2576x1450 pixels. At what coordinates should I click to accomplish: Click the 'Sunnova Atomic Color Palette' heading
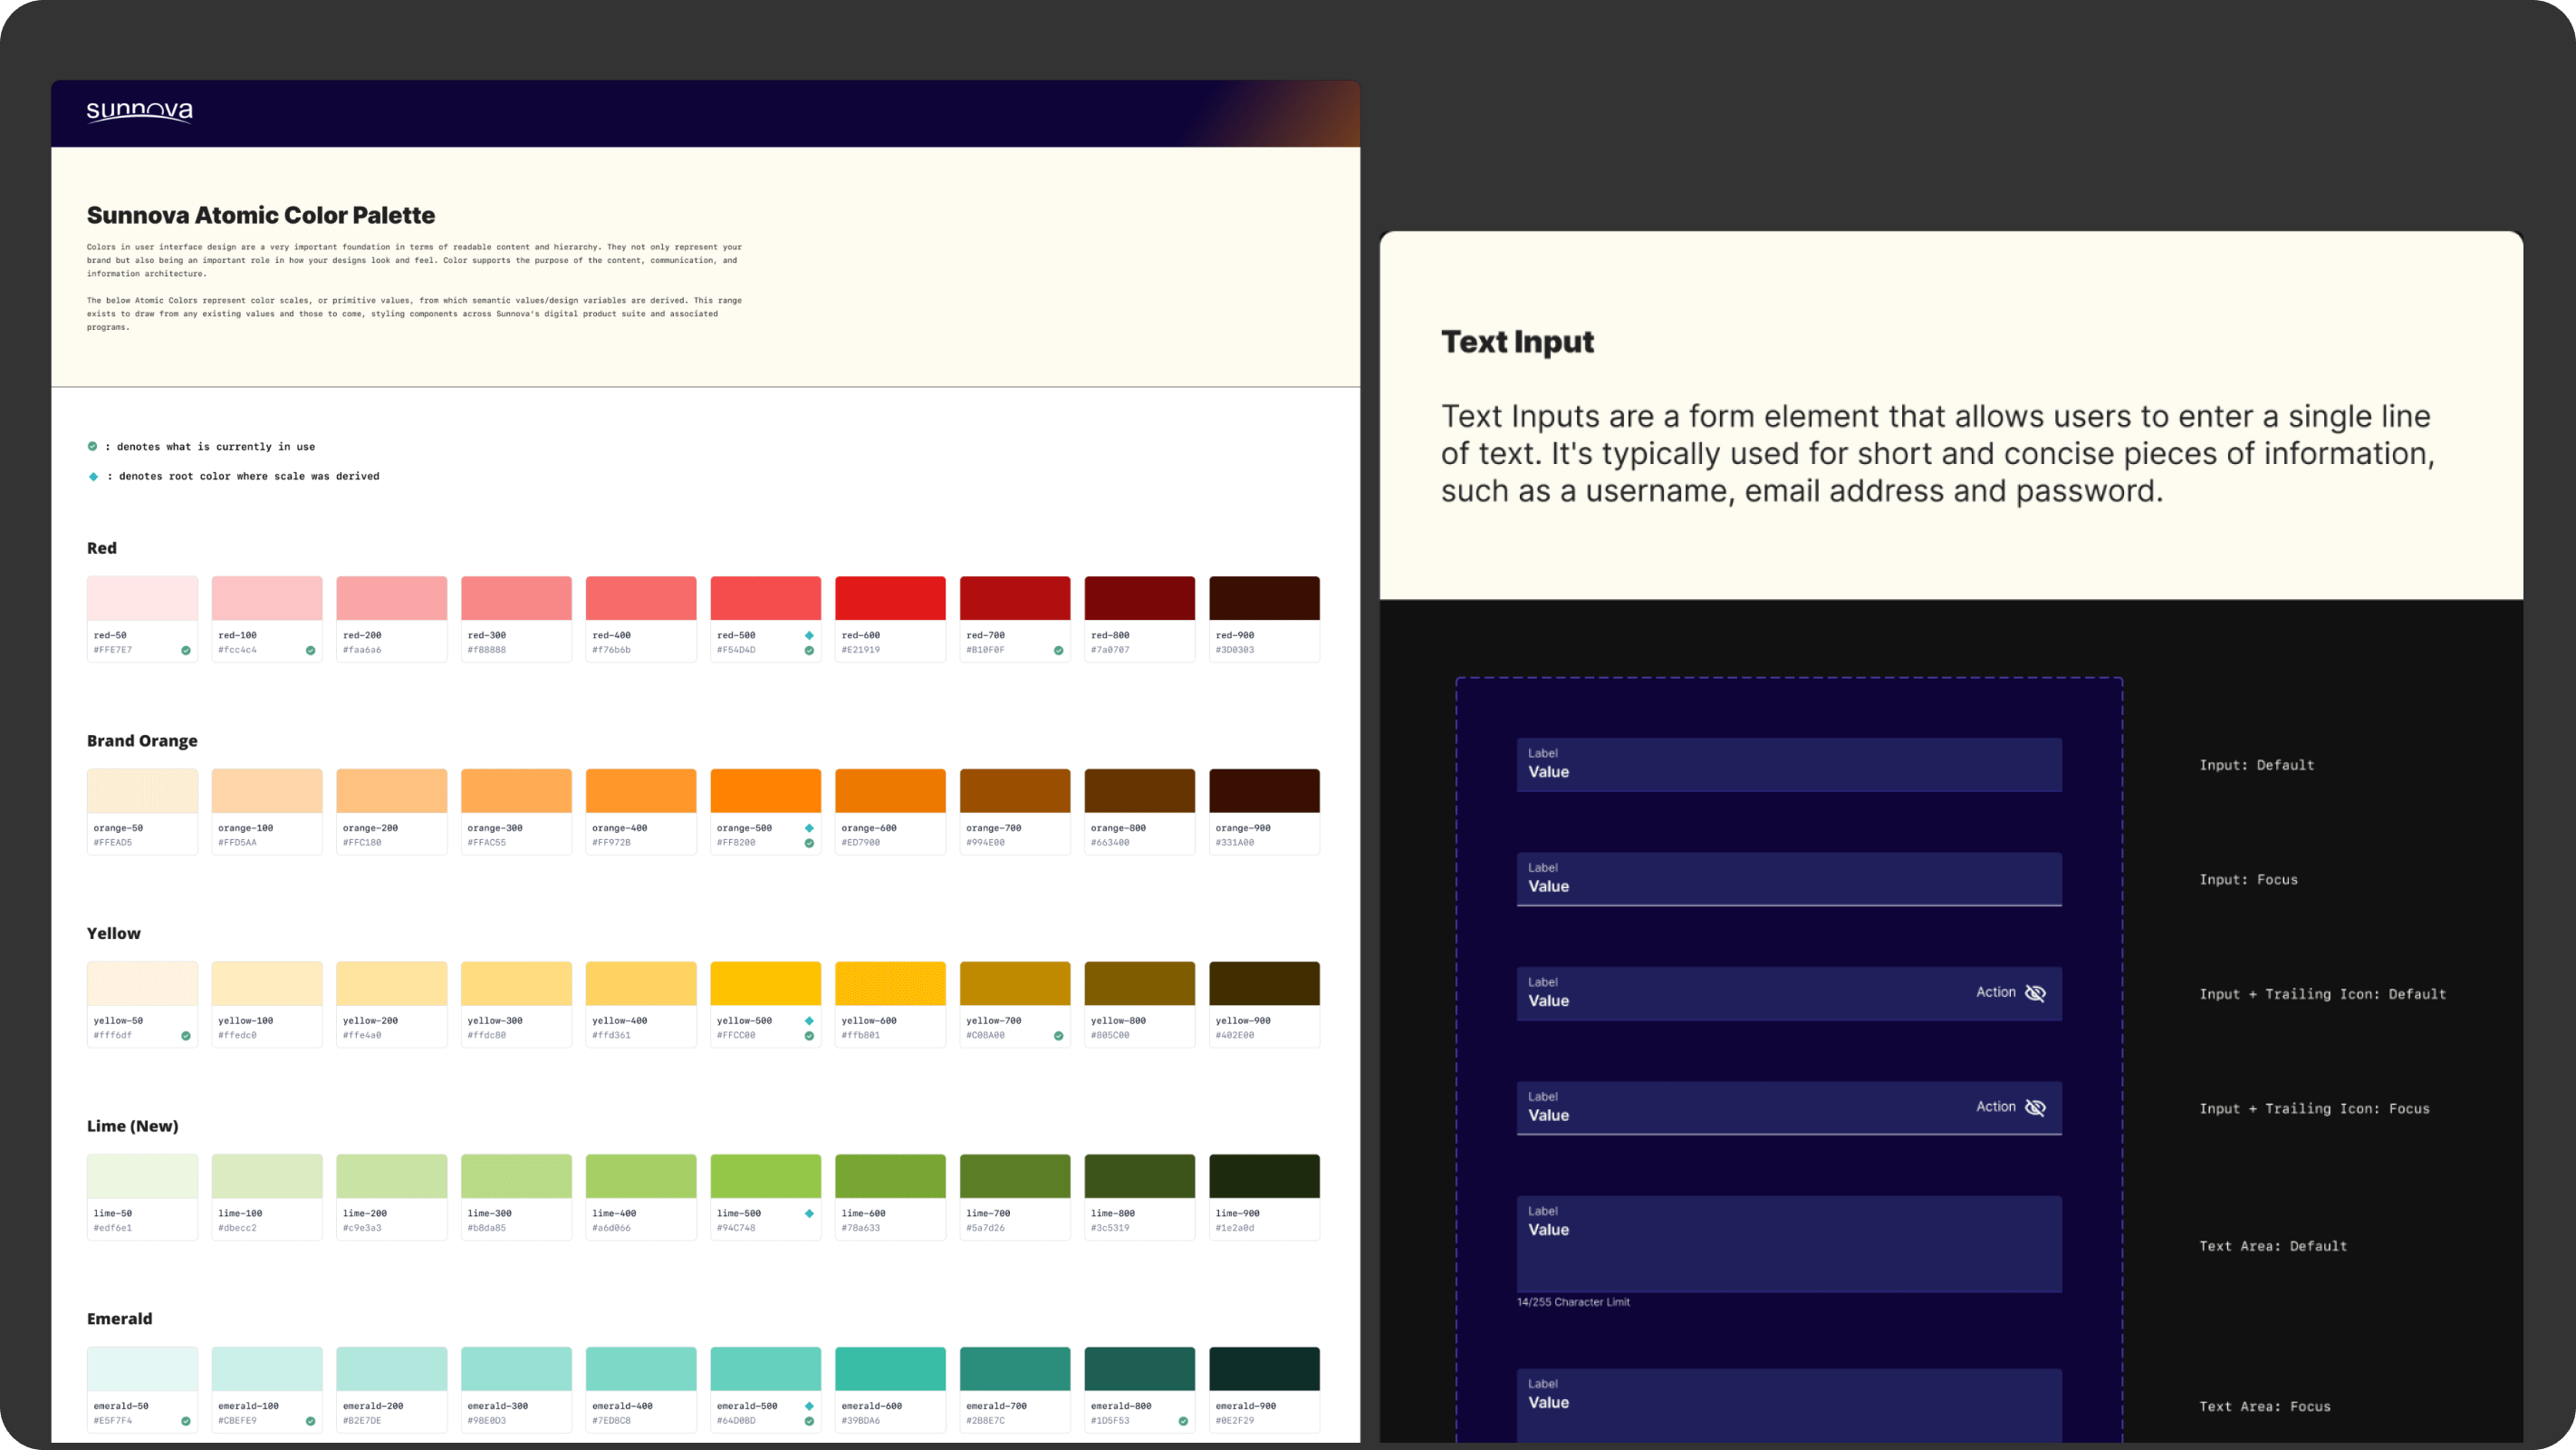point(261,215)
